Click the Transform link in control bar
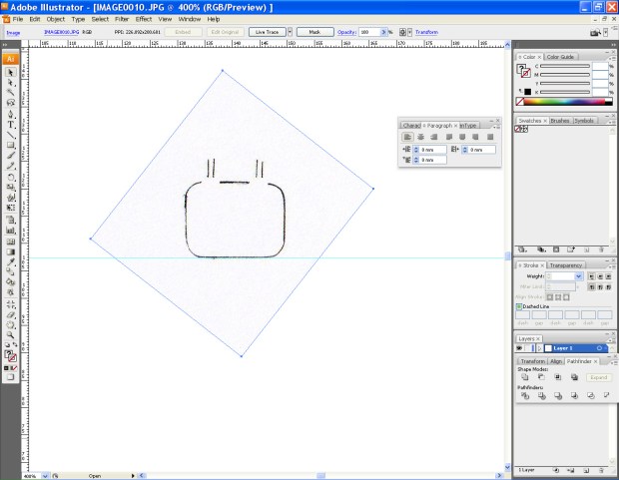Screen dimensions: 619x480 pos(425,32)
